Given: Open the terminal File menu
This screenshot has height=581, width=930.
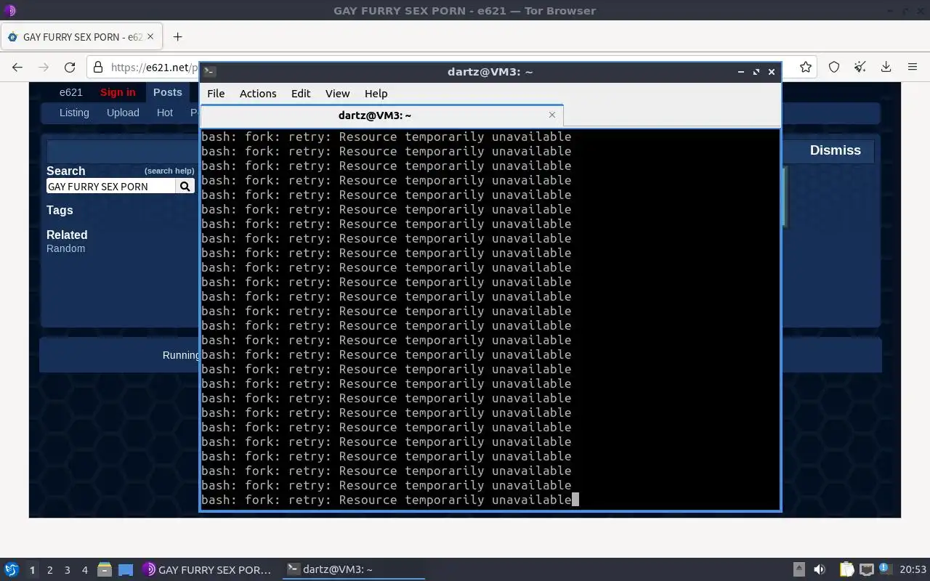Looking at the screenshot, I should [x=216, y=94].
